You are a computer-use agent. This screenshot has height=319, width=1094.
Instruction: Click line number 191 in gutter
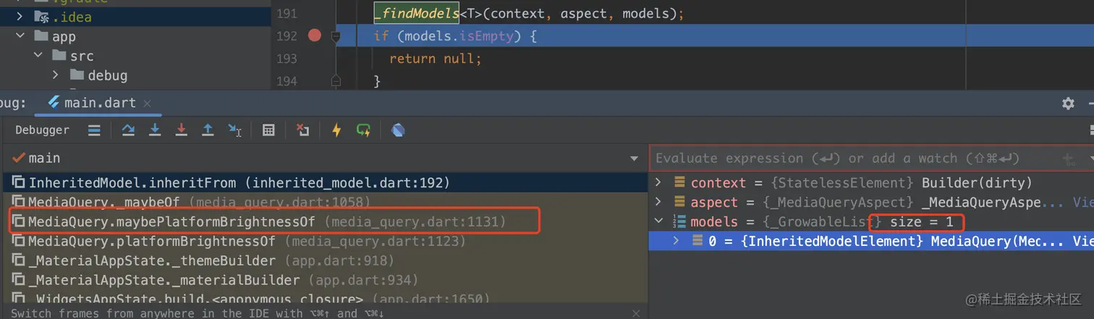click(287, 14)
